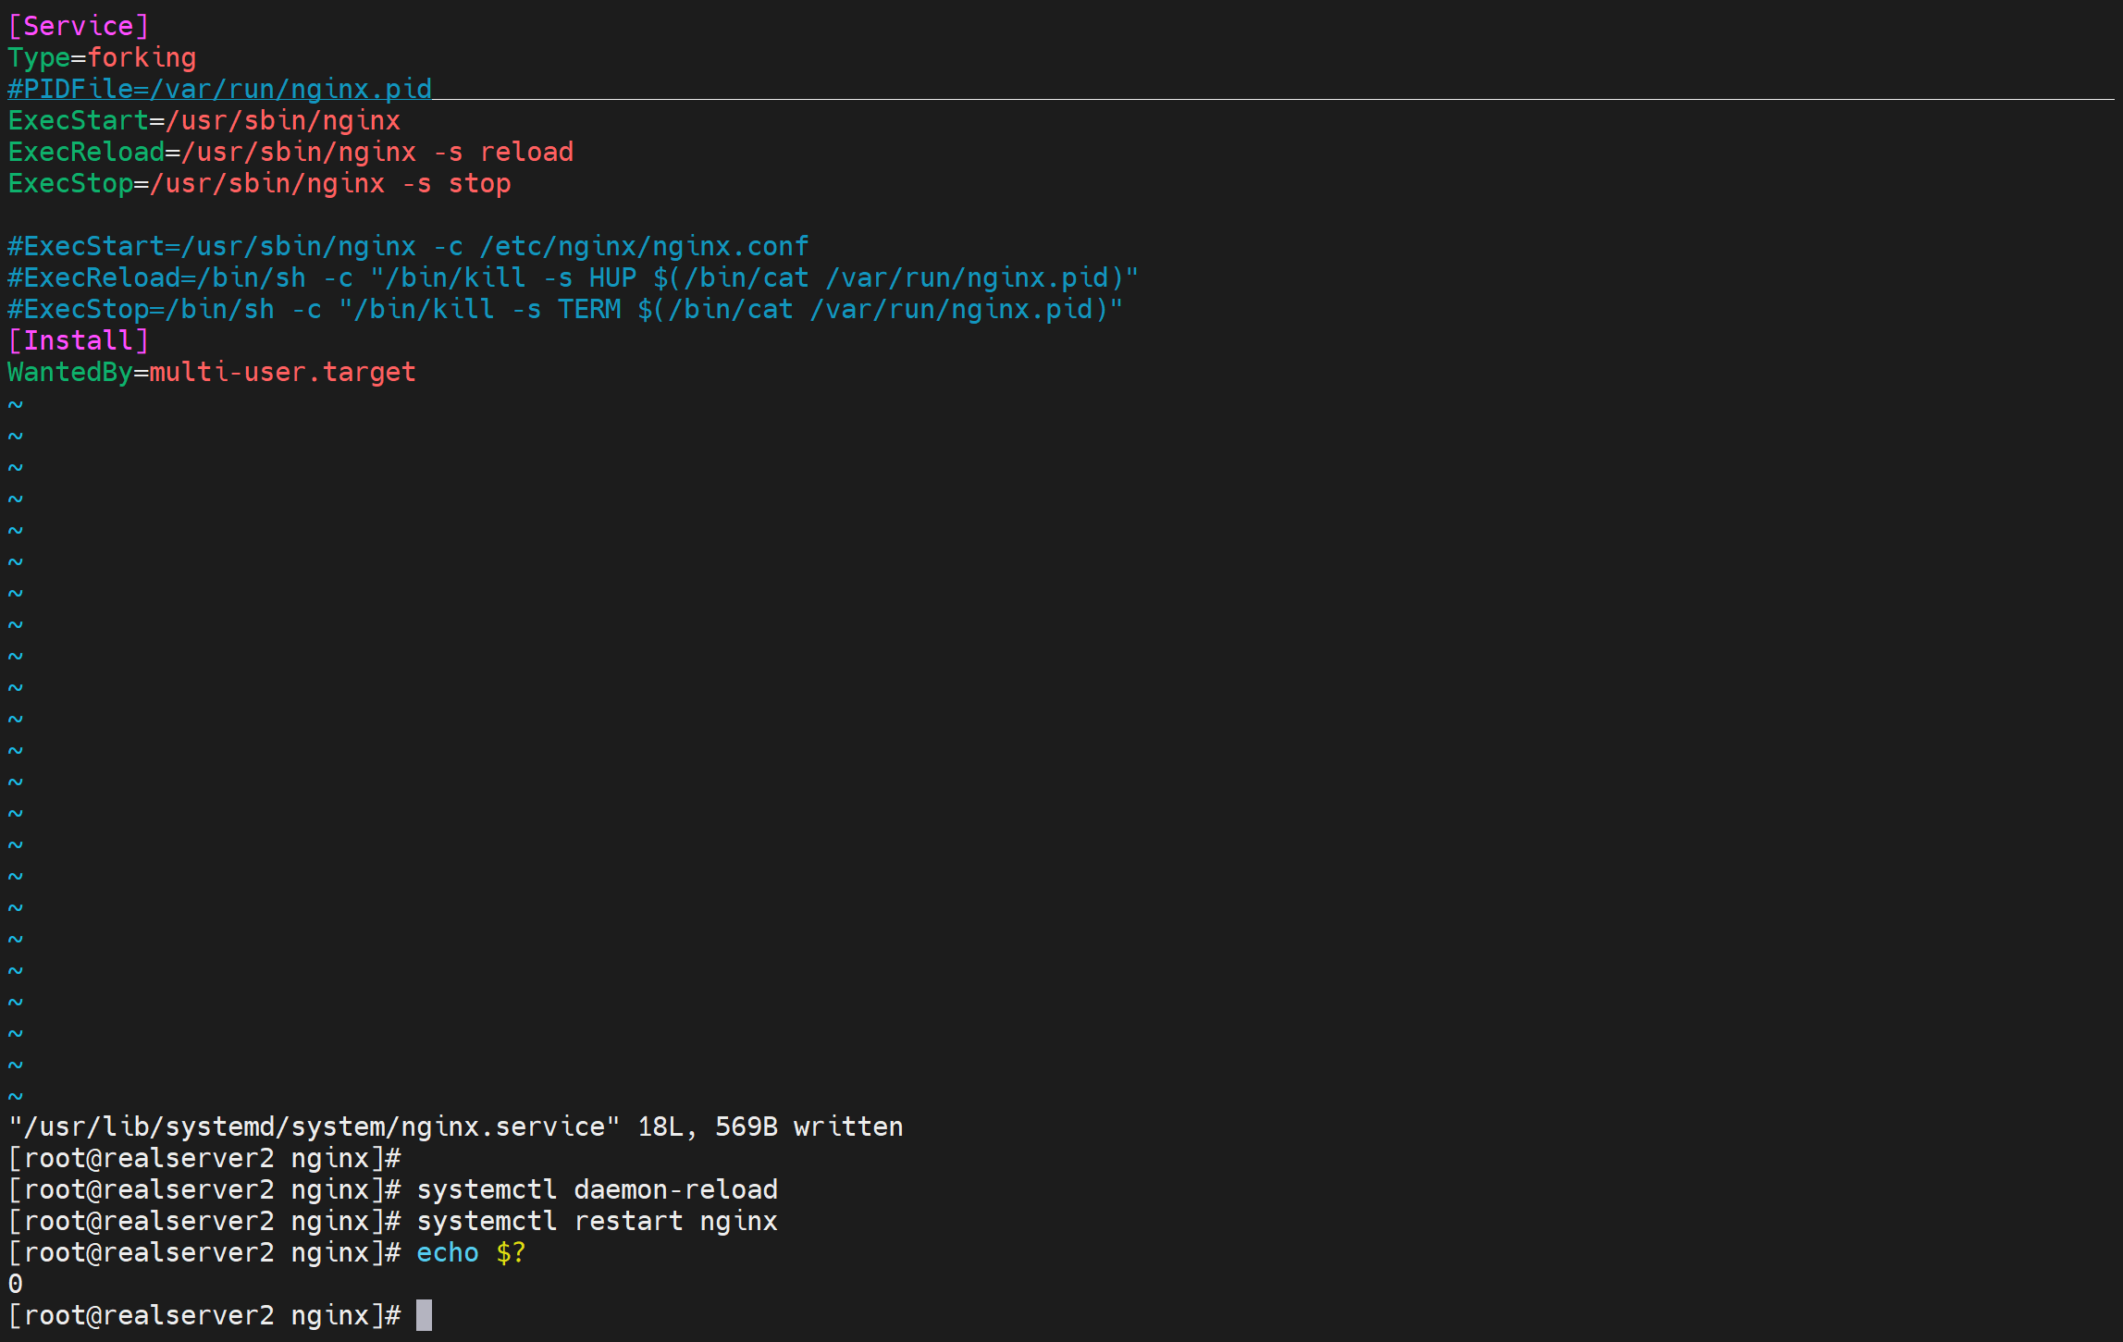Click the [Service] section header
2123x1342 pixels.
coord(78,26)
